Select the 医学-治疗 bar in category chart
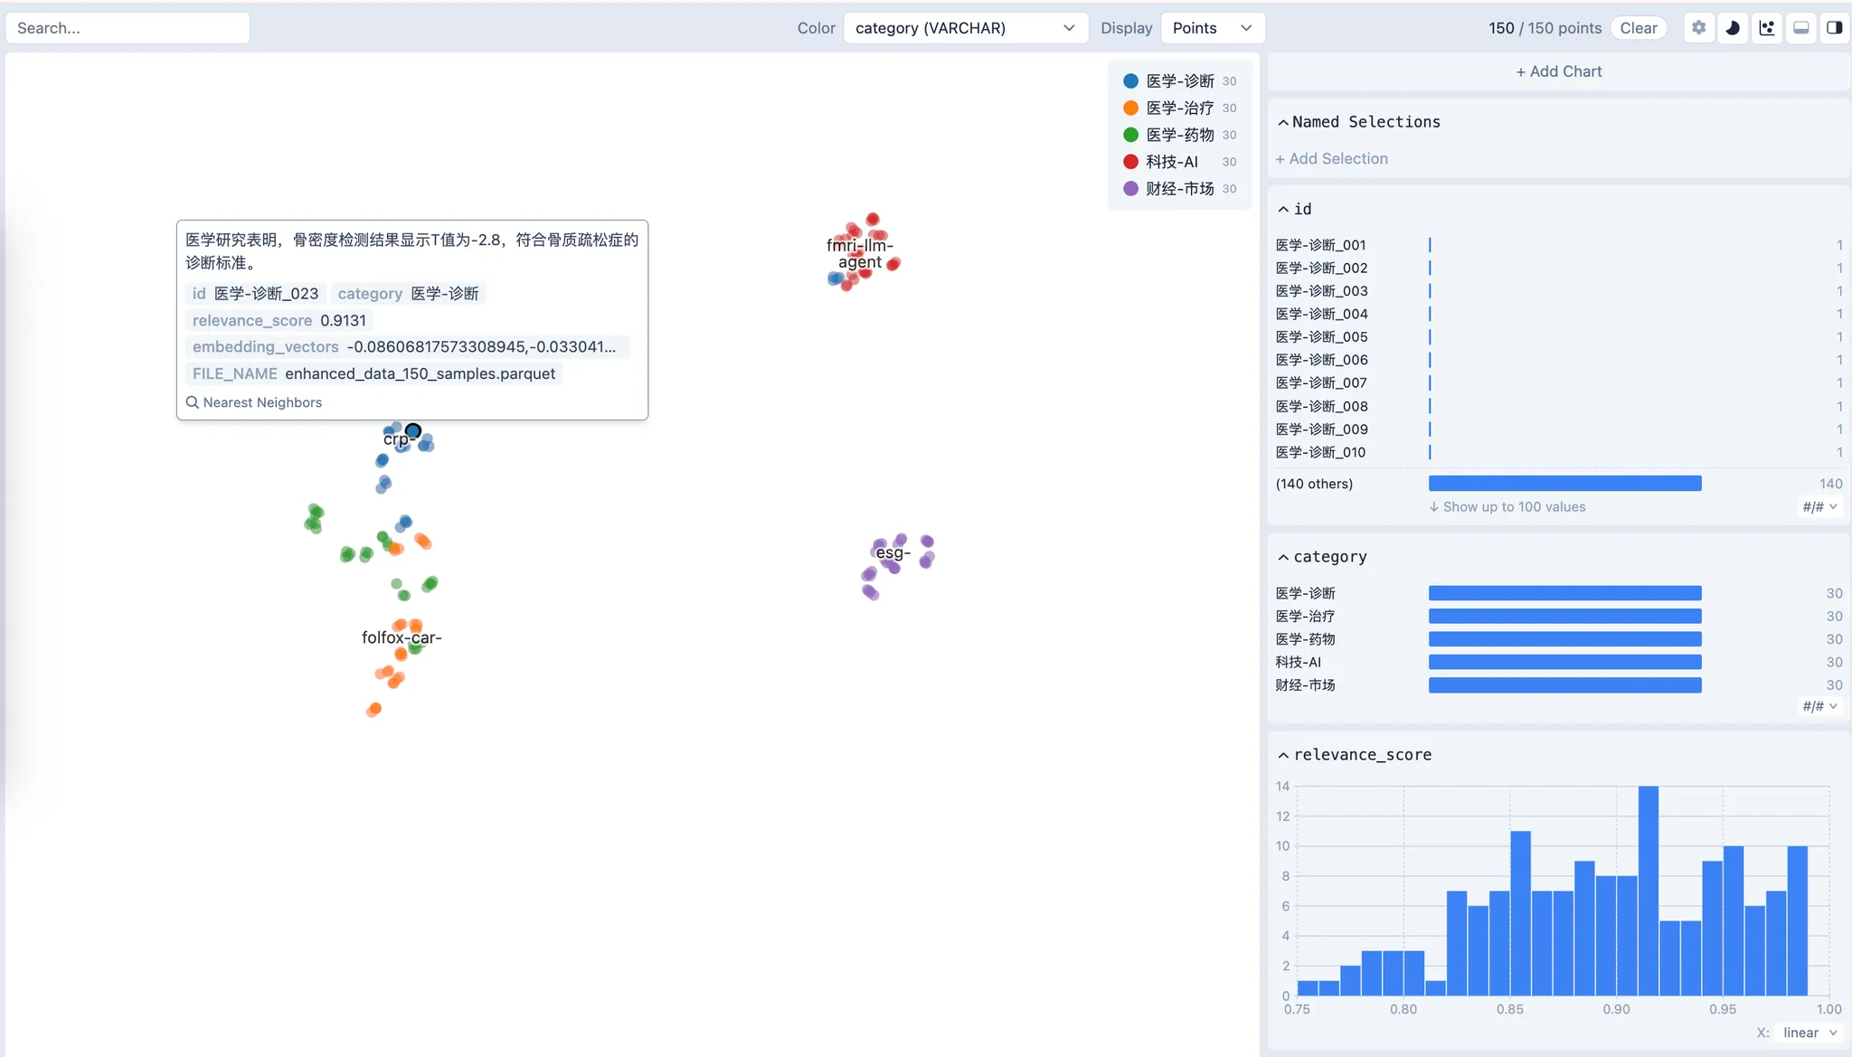This screenshot has width=1852, height=1057. pos(1564,617)
